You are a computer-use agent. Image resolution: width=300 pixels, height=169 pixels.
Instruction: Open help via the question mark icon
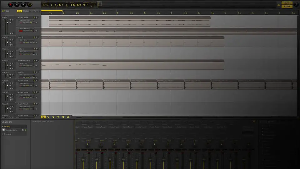click(x=296, y=5)
